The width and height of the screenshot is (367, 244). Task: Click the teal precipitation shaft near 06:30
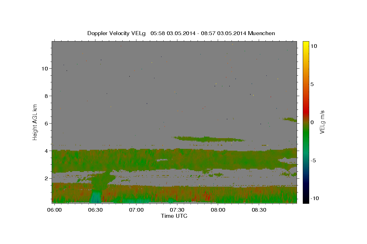96,196
